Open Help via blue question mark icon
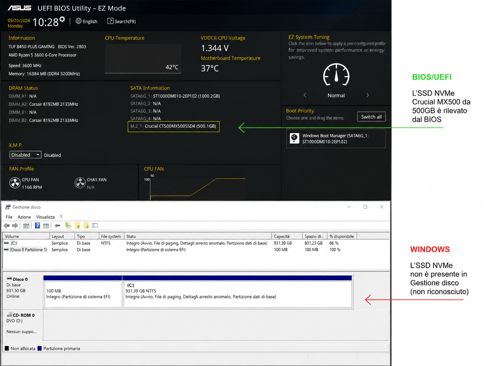This screenshot has height=366, width=488. pos(37,225)
